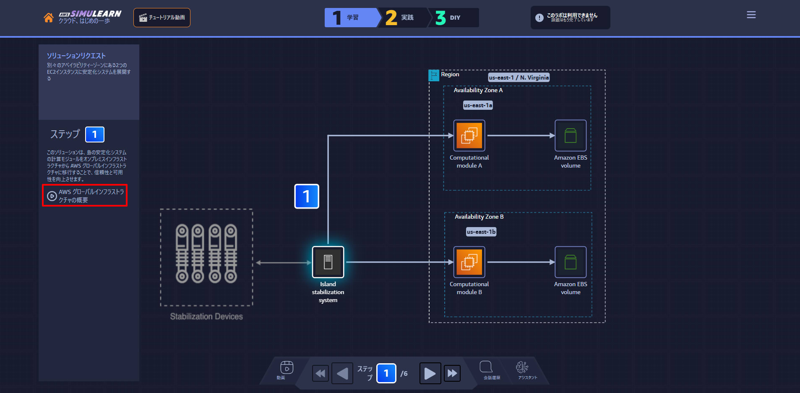Viewport: 800px width, 393px height.
Task: Play AWS グローバルインフラストラクチャの概要 video link
Action: click(x=85, y=196)
